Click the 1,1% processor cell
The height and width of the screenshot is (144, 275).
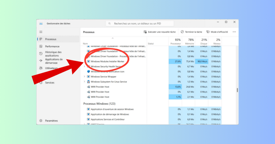pos(175,97)
